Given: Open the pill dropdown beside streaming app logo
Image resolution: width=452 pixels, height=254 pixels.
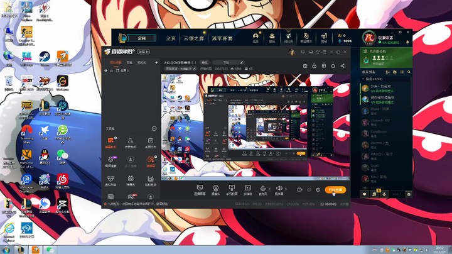Looking at the screenshot, I should pos(143,52).
